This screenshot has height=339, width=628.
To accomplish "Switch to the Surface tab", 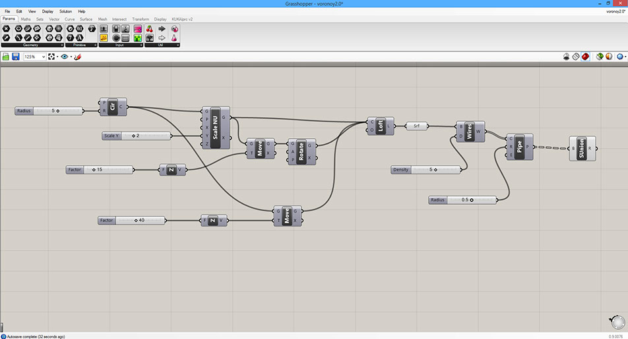I will [x=86, y=19].
